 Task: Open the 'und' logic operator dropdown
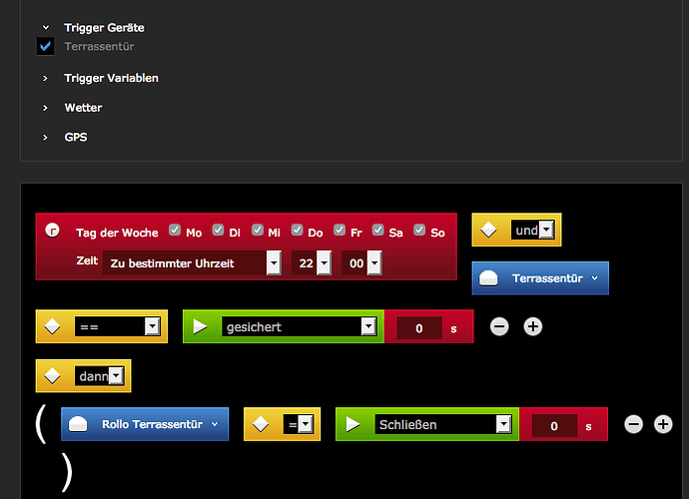(532, 230)
